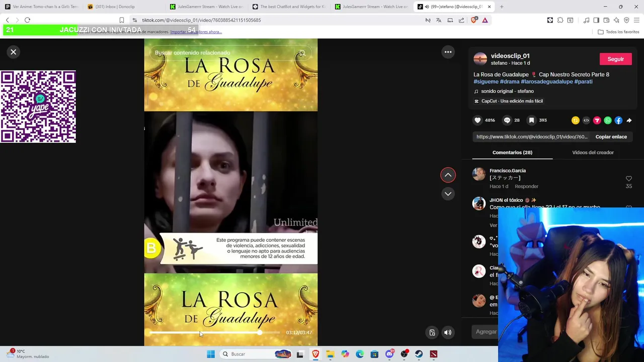
Task: Open OBS Studio from taskbar
Action: 404,354
